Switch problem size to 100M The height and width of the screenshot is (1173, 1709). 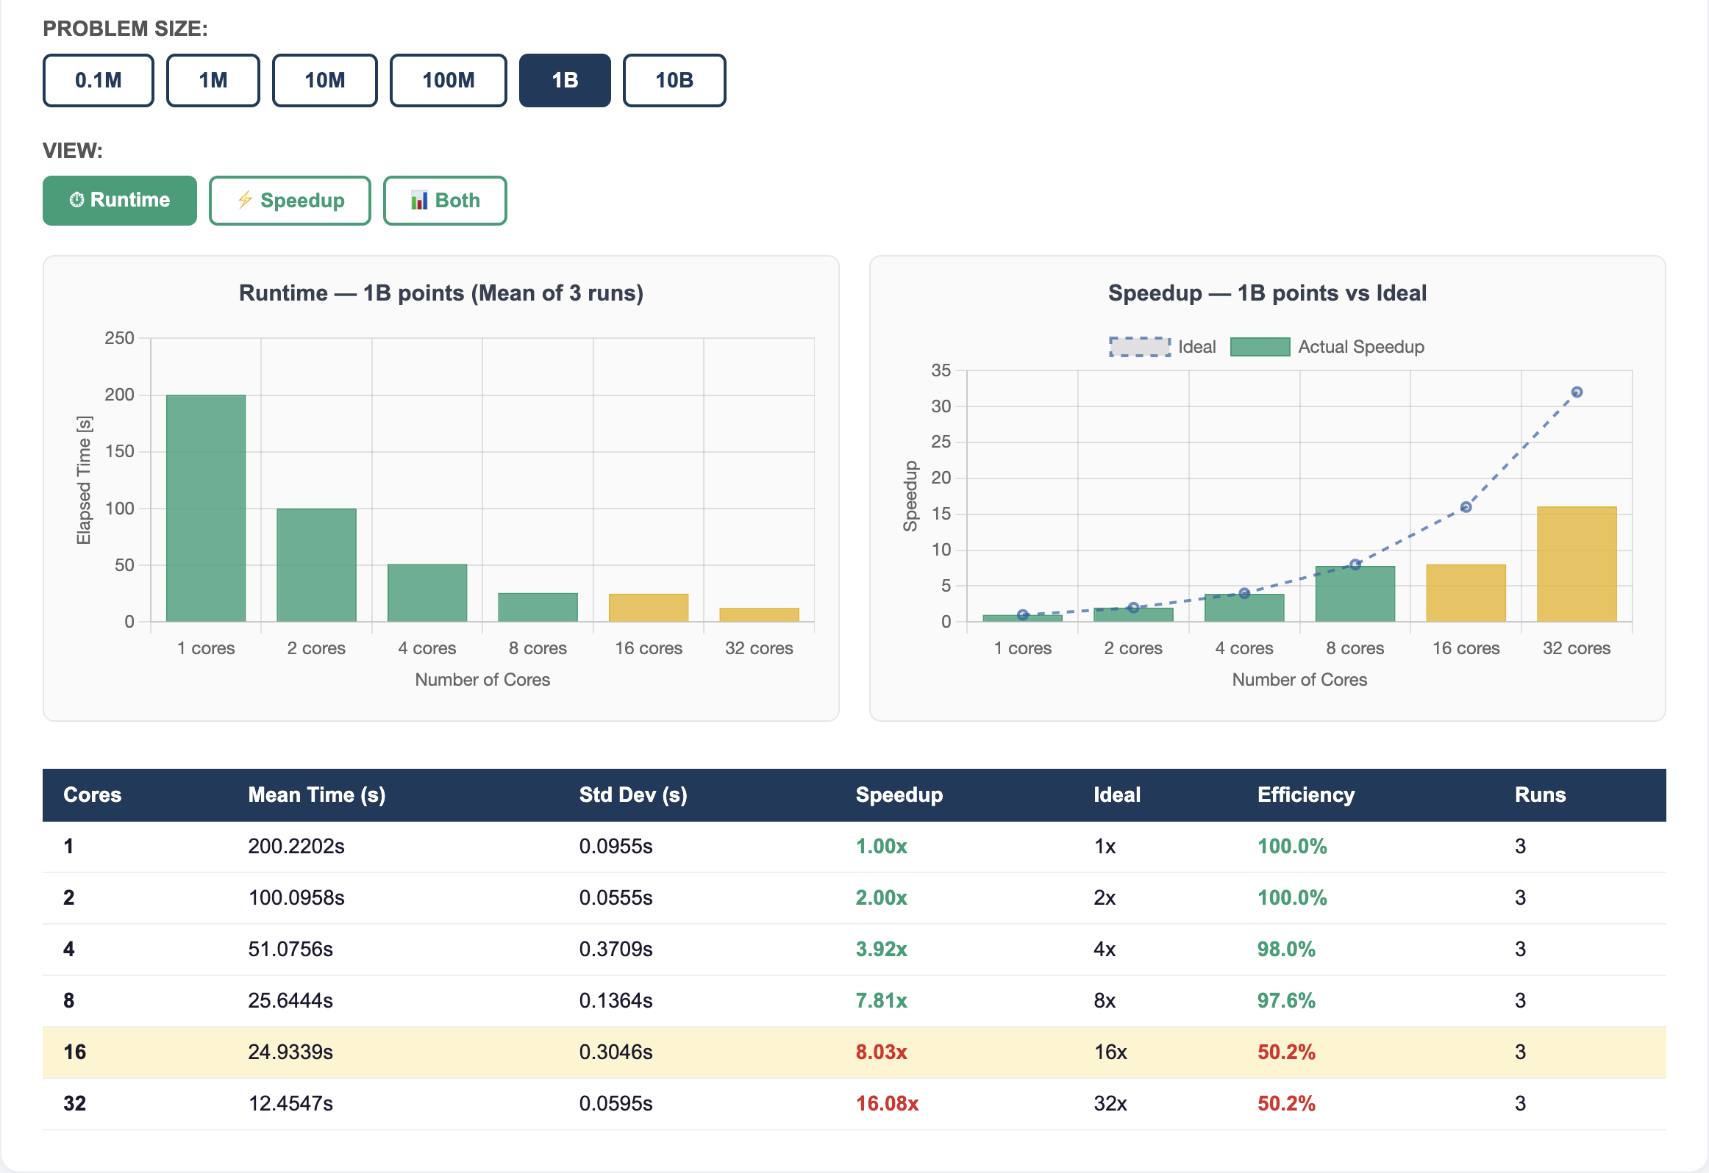pyautogui.click(x=449, y=80)
